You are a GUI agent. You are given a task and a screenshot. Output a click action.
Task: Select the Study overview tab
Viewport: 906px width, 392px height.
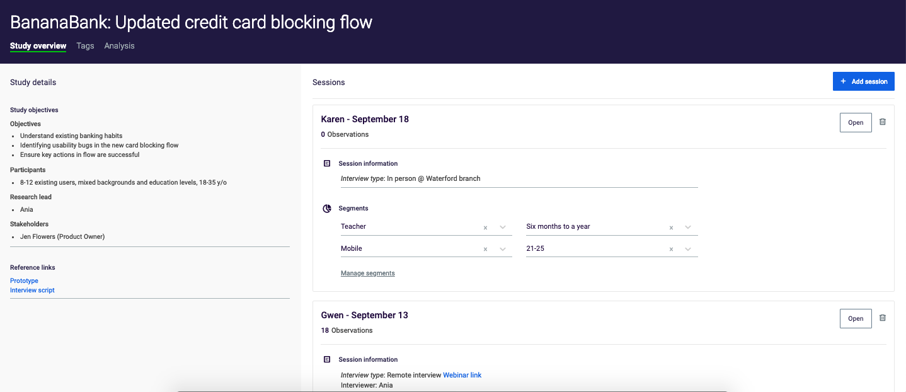click(38, 46)
